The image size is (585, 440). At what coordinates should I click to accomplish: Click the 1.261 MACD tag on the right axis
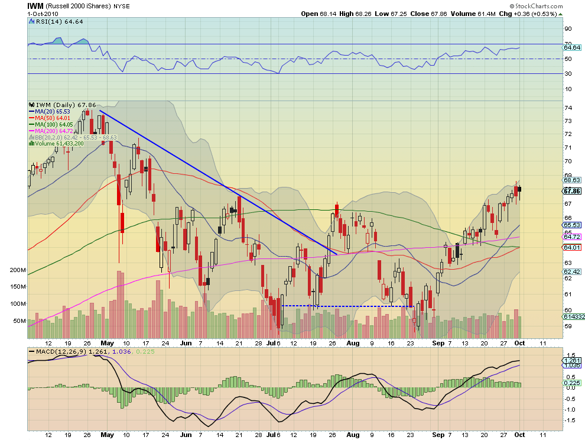(572, 360)
